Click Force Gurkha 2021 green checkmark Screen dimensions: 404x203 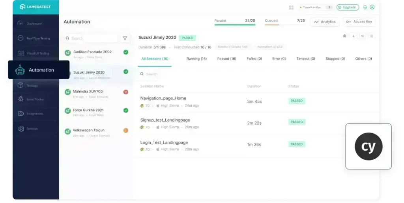[126, 110]
